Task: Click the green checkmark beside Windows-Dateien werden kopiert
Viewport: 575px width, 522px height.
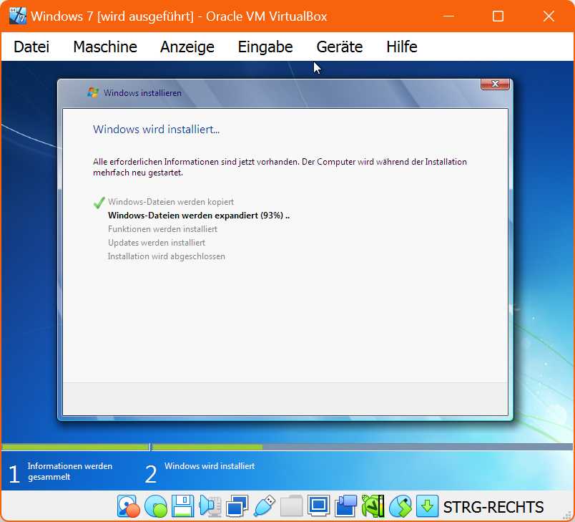Action: click(99, 202)
